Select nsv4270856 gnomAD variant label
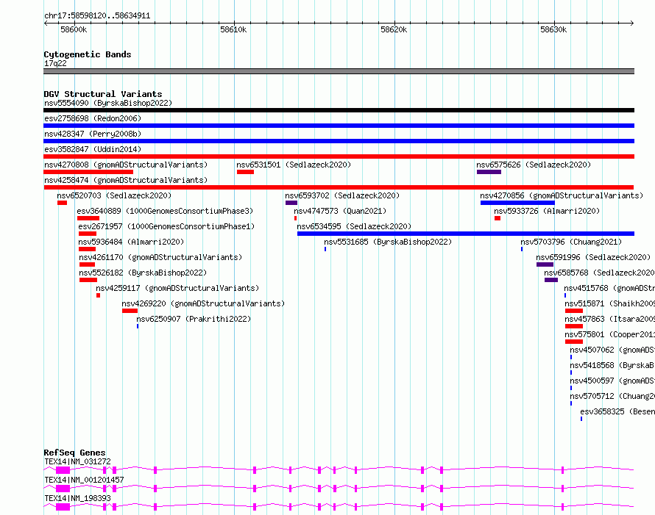 [x=562, y=195]
